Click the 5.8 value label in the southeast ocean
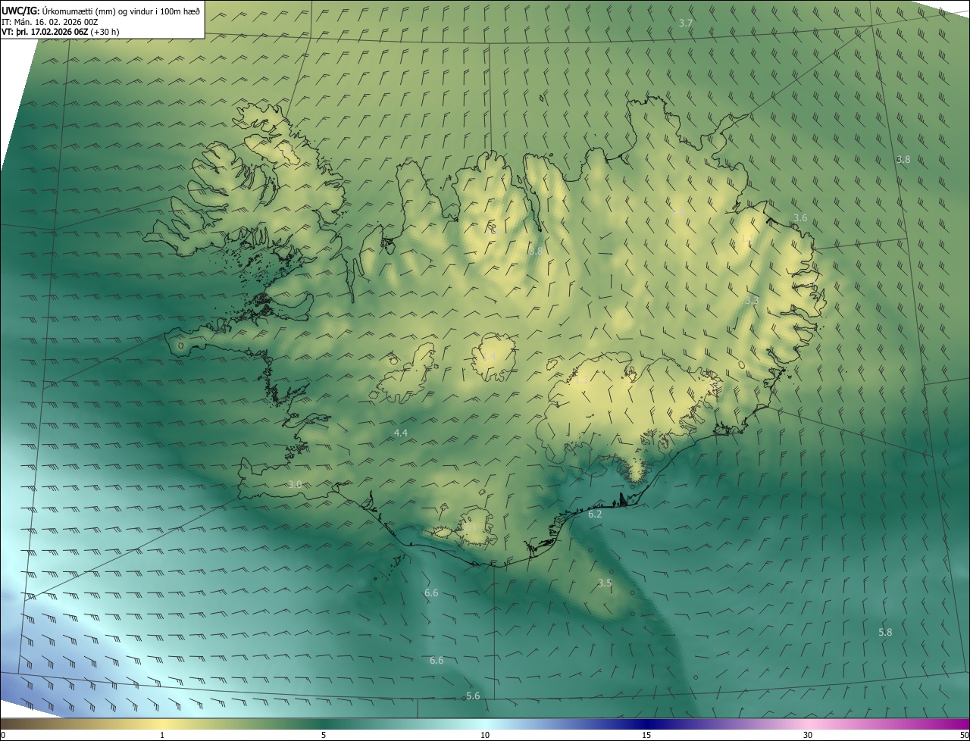The height and width of the screenshot is (741, 970). [x=885, y=633]
